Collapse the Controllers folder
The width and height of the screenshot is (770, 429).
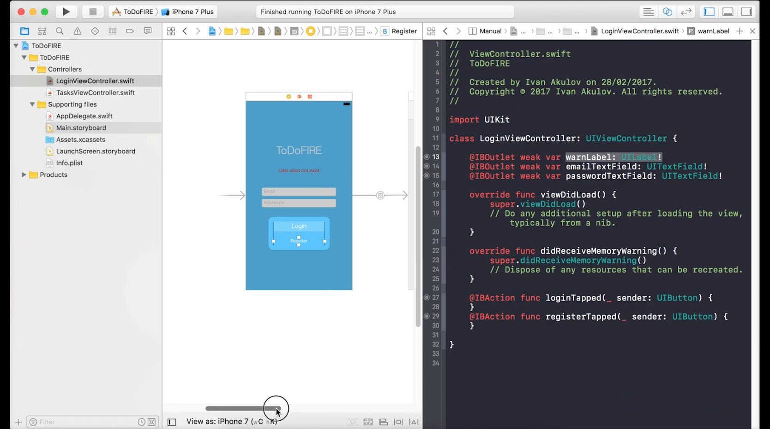32,69
